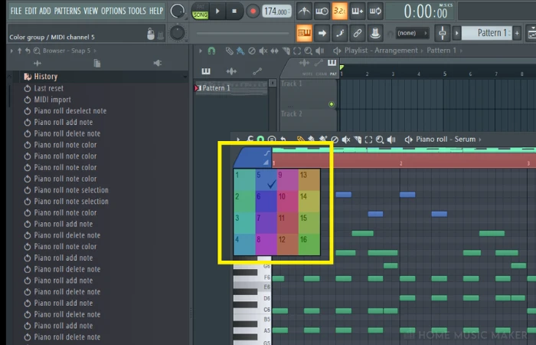Open the OPTIONS menu

(113, 11)
